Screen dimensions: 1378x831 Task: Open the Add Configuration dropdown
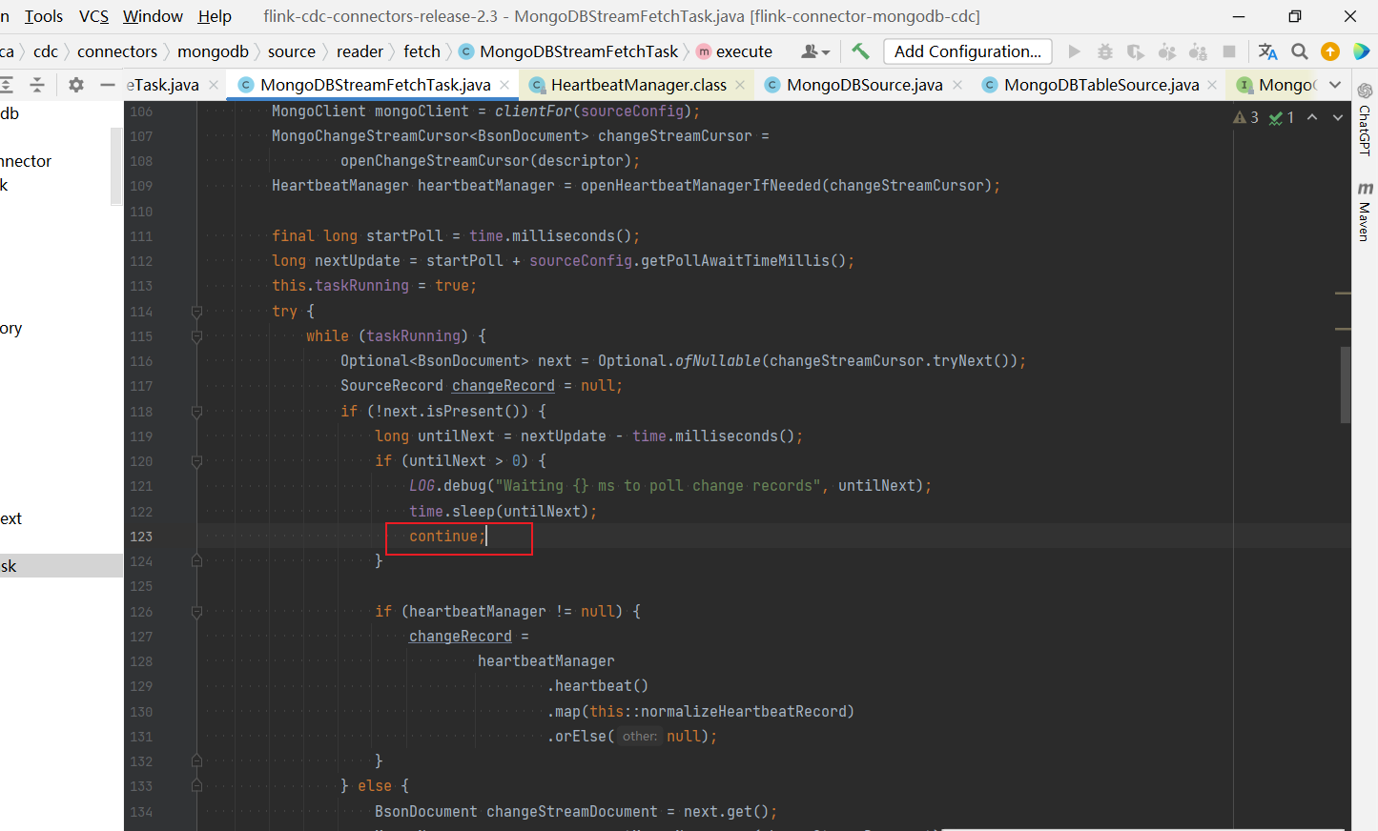tap(968, 51)
